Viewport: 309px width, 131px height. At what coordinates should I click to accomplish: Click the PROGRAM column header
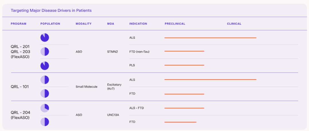coord(19,24)
